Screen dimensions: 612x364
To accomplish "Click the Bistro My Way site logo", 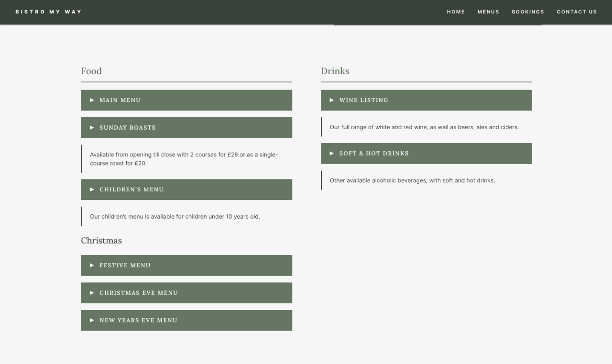I will coord(48,12).
